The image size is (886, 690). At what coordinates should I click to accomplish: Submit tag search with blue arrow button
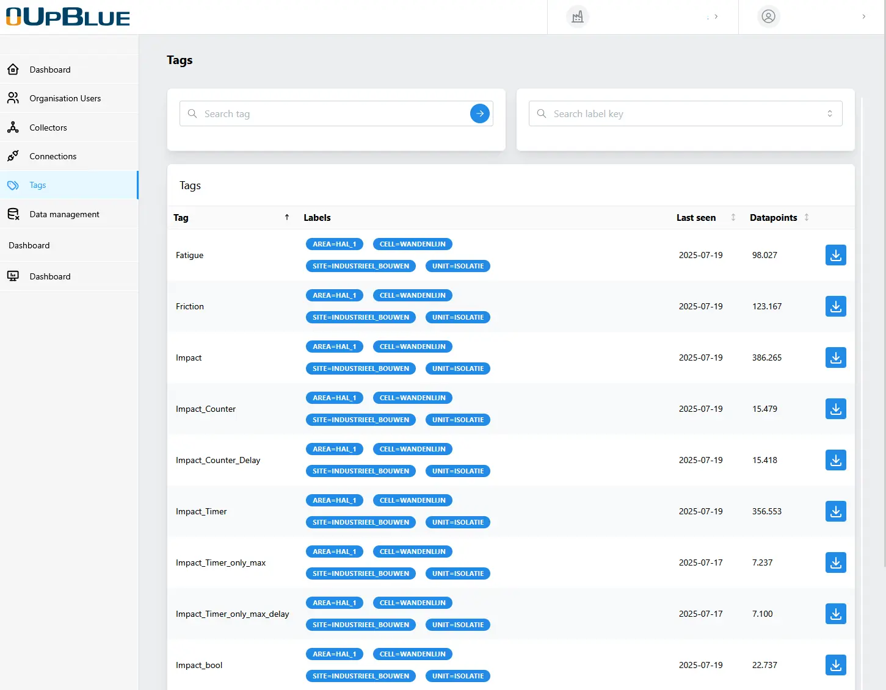tap(479, 113)
